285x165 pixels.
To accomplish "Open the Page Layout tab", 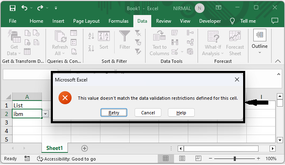I will click(86, 21).
